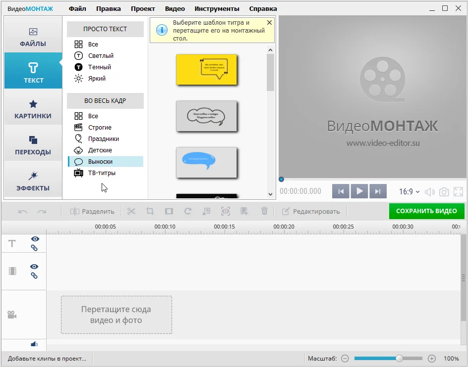Screen dimensions: 468x367
Task: Toggle text track visibility eye
Action: 35,239
